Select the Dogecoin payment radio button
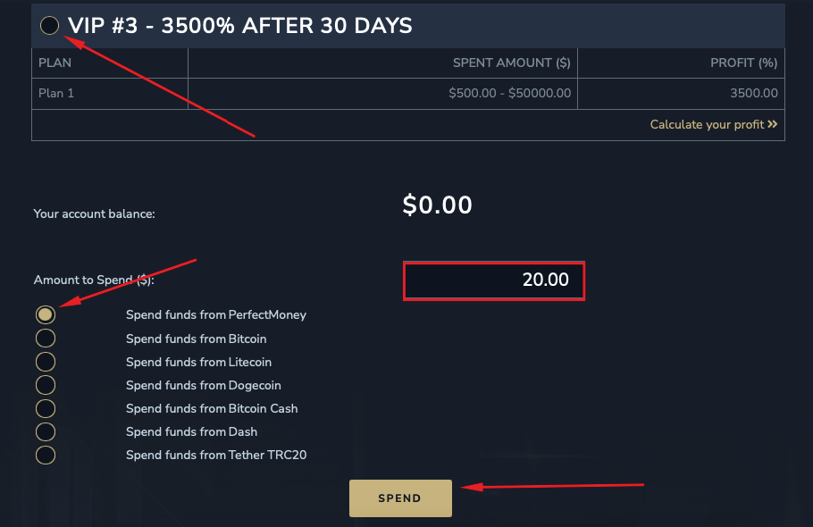Viewport: 813px width, 527px height. (x=46, y=385)
